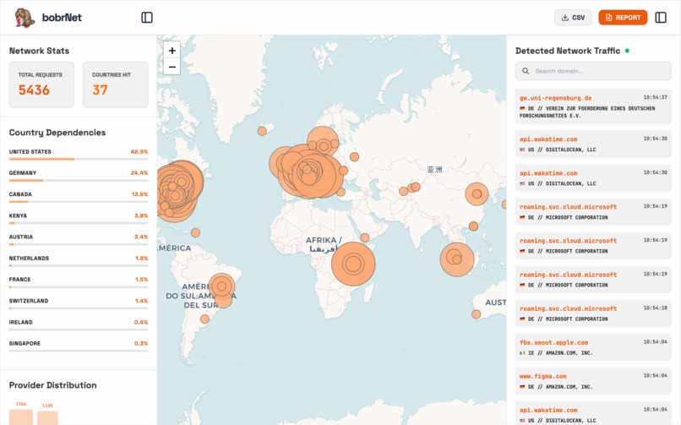Click the Detected Network Traffic heading

coord(568,51)
